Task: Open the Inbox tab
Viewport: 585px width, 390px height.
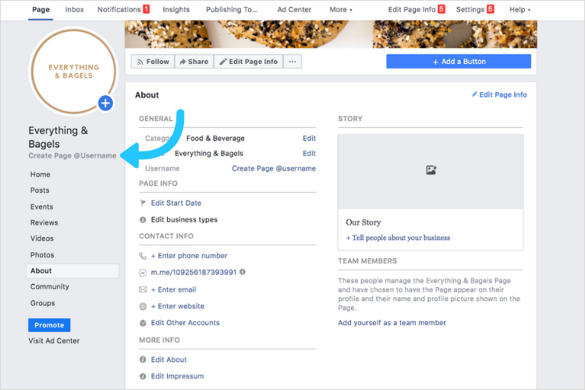Action: [x=75, y=9]
